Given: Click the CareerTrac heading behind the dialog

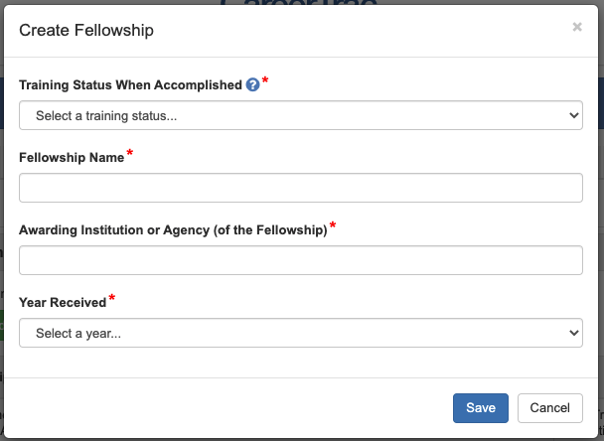Looking at the screenshot, I should coord(298,5).
